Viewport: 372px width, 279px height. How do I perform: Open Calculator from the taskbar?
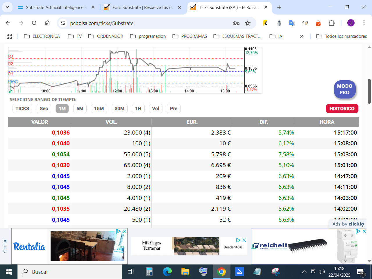coord(149,272)
